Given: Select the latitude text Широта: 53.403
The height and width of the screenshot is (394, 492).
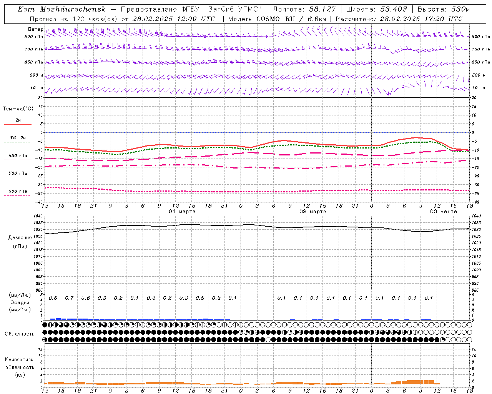Looking at the screenshot, I should [376, 9].
